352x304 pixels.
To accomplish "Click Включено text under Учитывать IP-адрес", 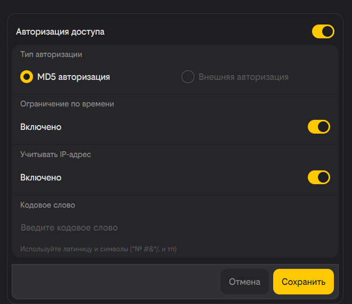I will pyautogui.click(x=41, y=177).
